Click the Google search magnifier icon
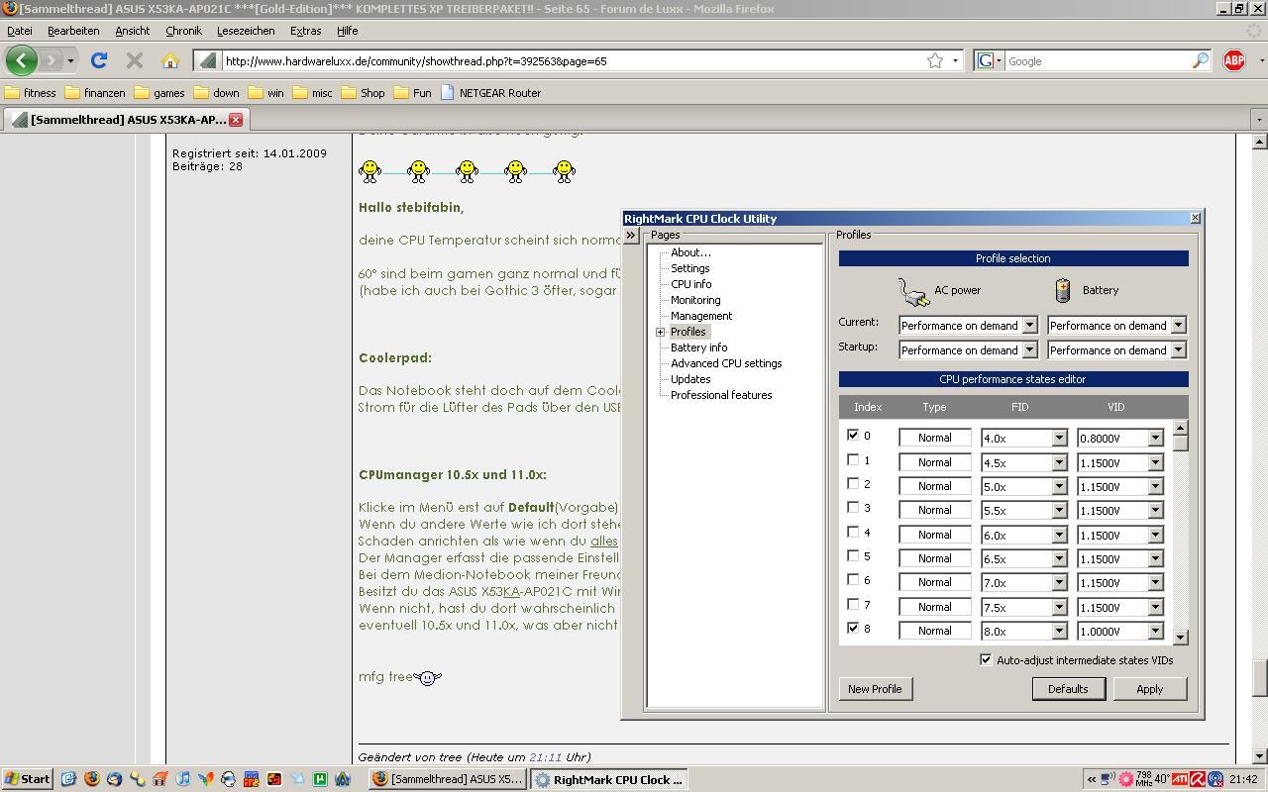Screen dimensions: 1268x792 [x=1201, y=60]
